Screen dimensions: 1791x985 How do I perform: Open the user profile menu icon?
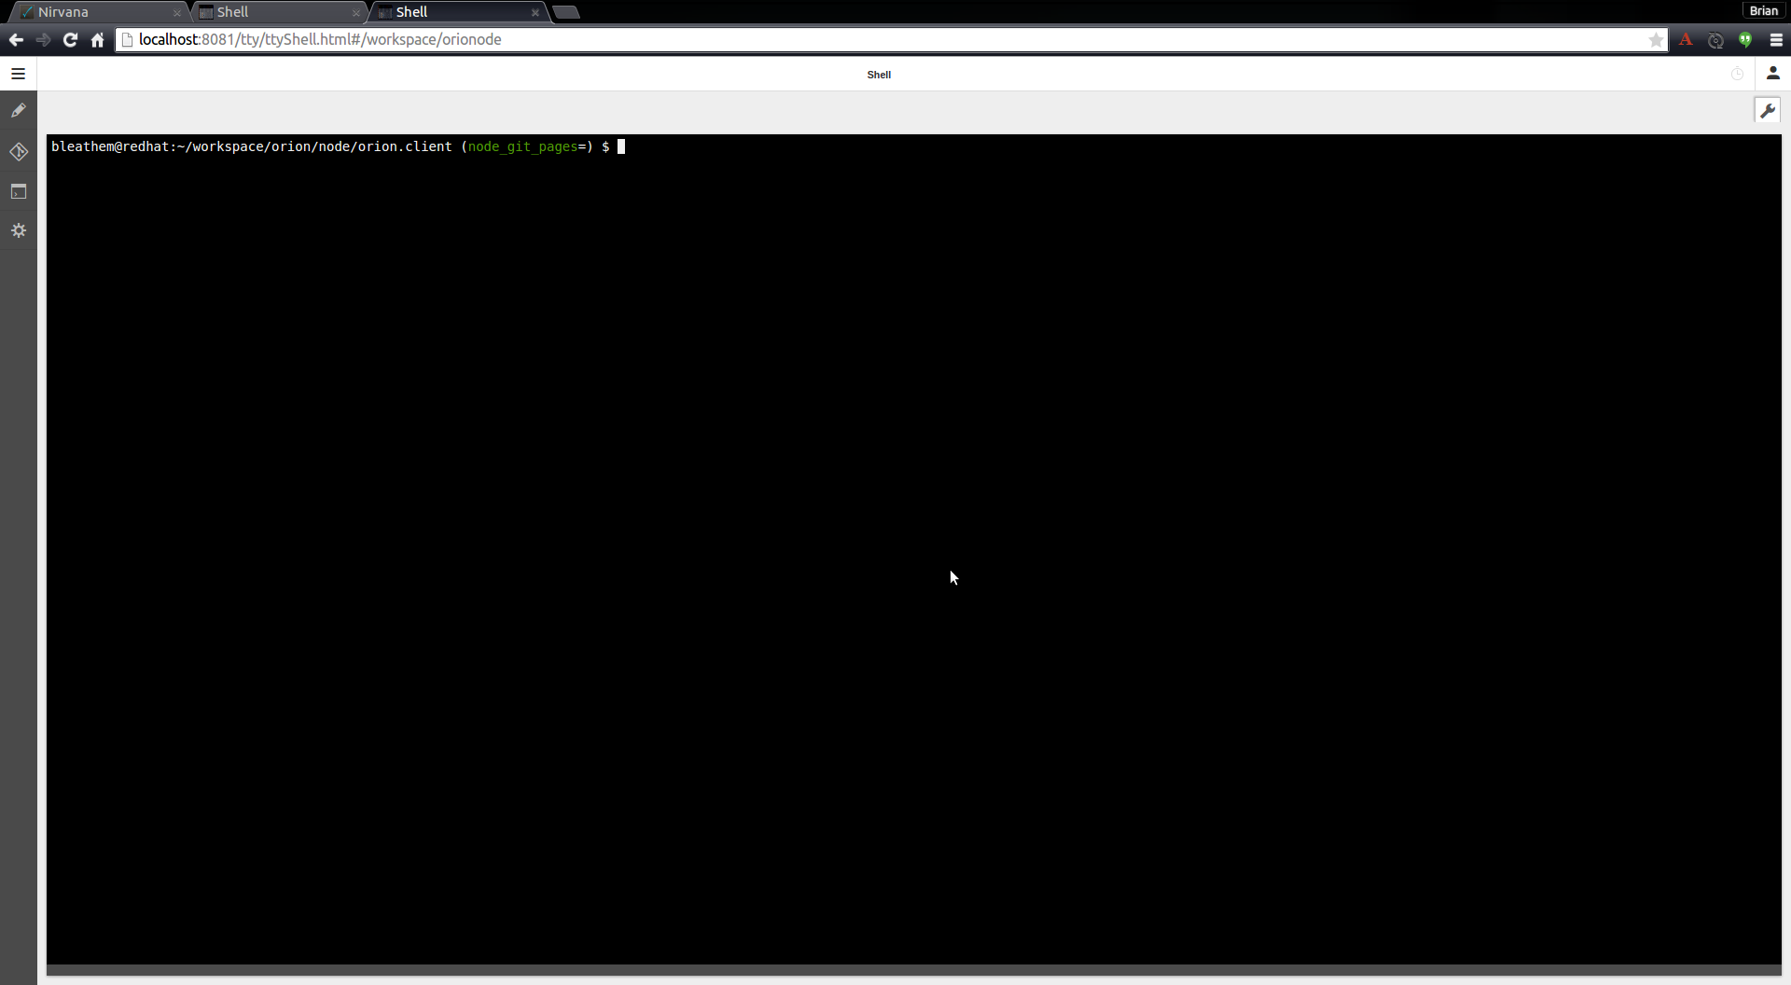[x=1772, y=73]
